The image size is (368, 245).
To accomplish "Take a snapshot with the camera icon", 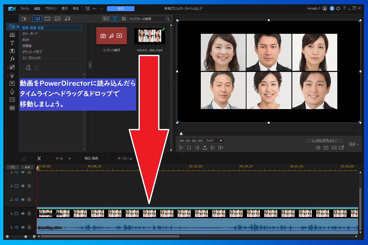I will click(326, 148).
